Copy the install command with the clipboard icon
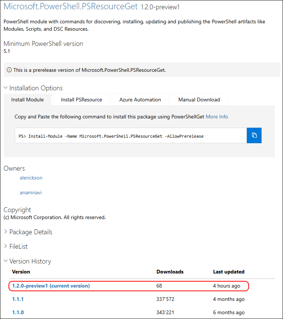 pyautogui.click(x=254, y=135)
